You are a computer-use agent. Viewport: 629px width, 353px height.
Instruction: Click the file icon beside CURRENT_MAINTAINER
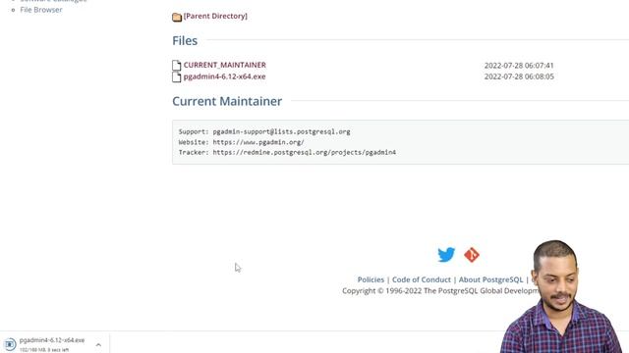[x=177, y=66]
